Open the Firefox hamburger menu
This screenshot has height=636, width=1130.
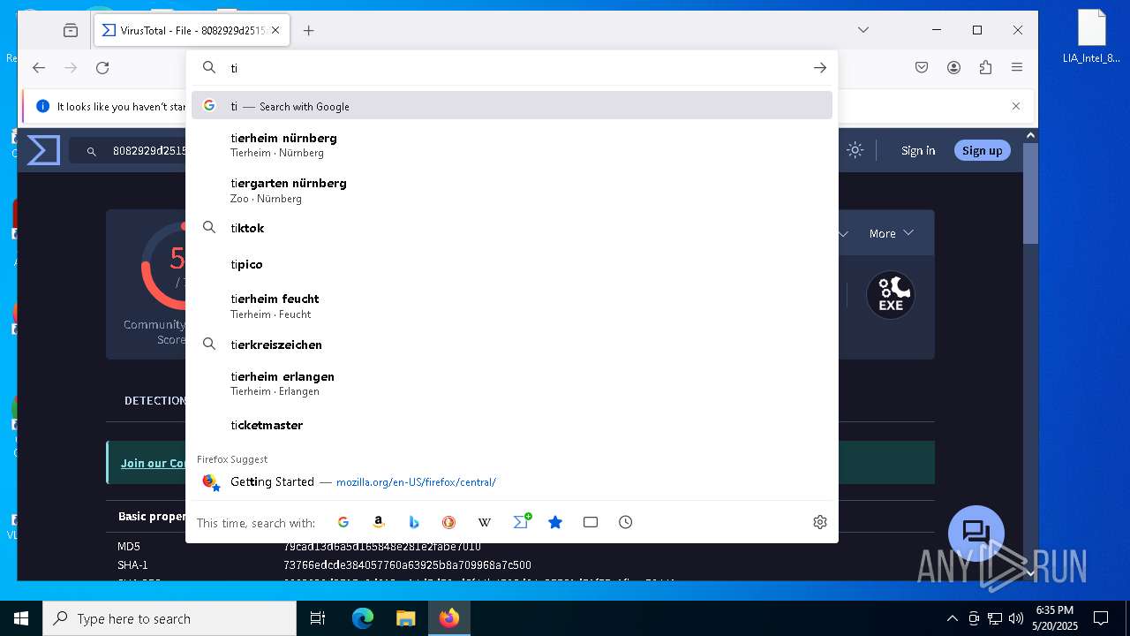coord(1017,68)
